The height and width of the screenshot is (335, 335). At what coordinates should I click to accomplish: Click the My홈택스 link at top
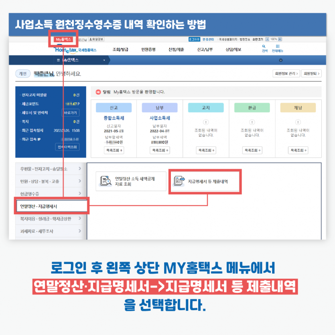click(63, 39)
